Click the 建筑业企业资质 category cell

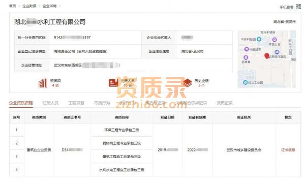pyautogui.click(x=39, y=150)
